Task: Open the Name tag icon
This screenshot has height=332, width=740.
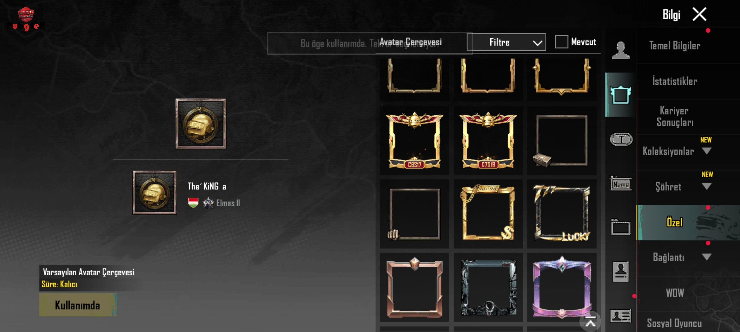Action: [620, 184]
